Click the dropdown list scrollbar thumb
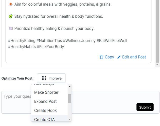The image size is (160, 126). click(x=70, y=99)
